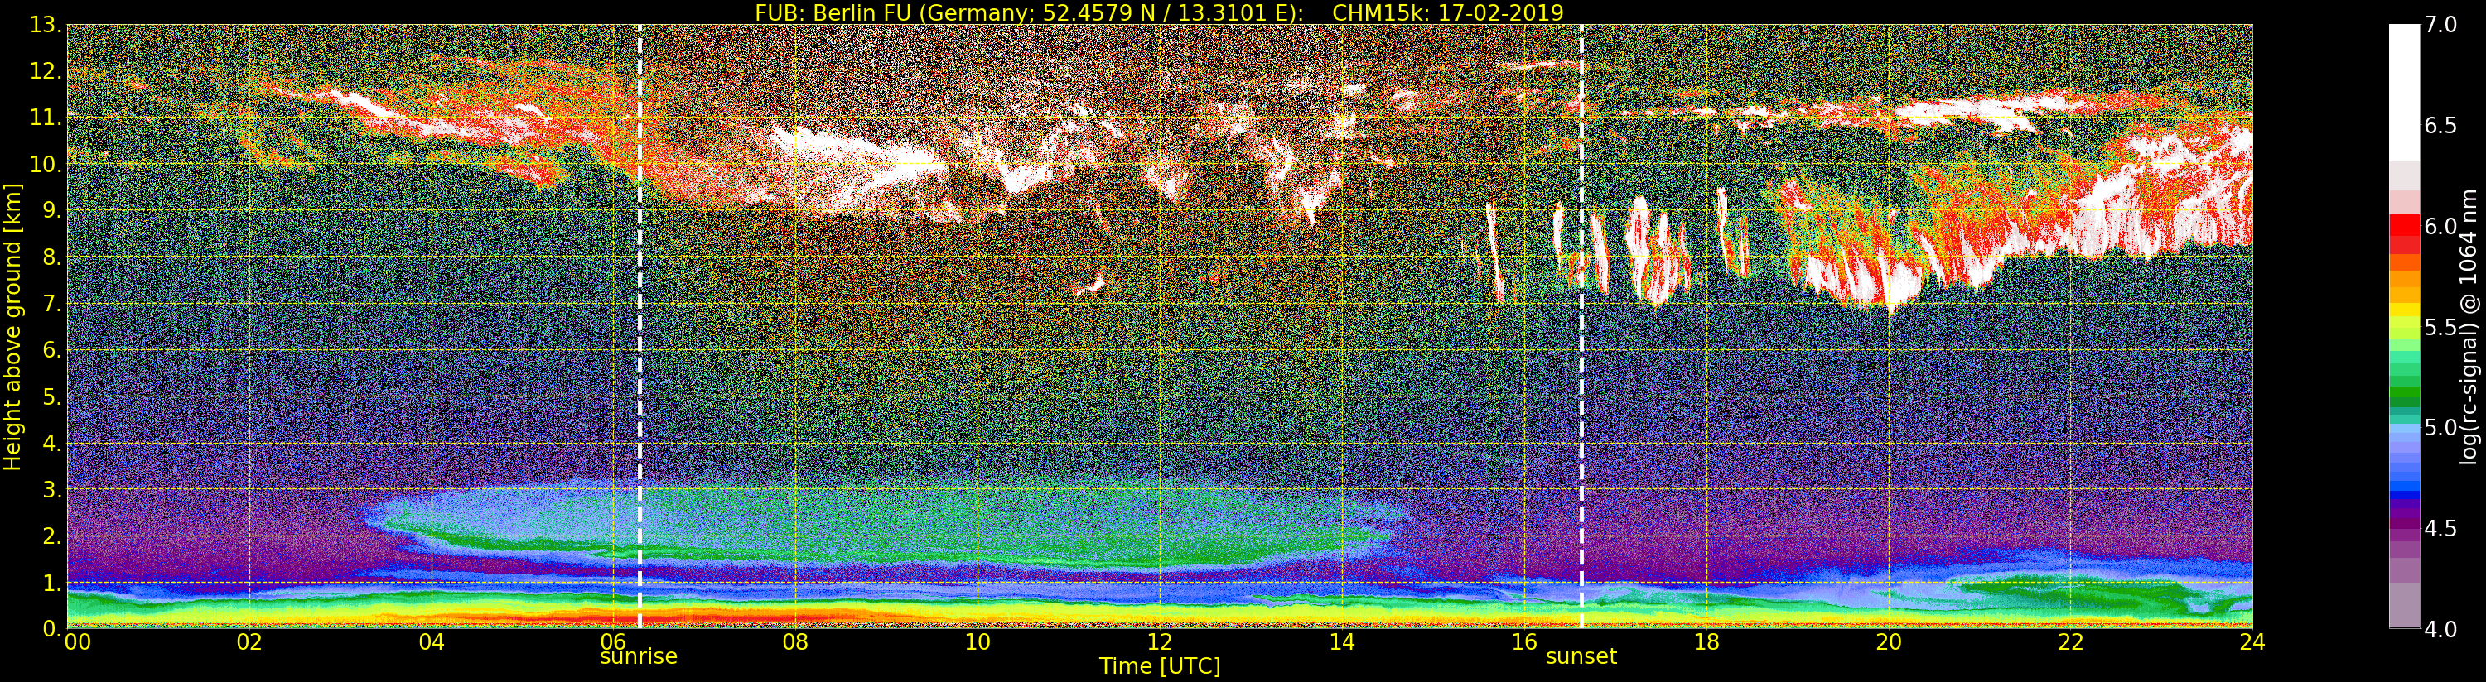Click the colorbar tick value 5.0
Image resolution: width=2486 pixels, height=682 pixels.
(2440, 427)
